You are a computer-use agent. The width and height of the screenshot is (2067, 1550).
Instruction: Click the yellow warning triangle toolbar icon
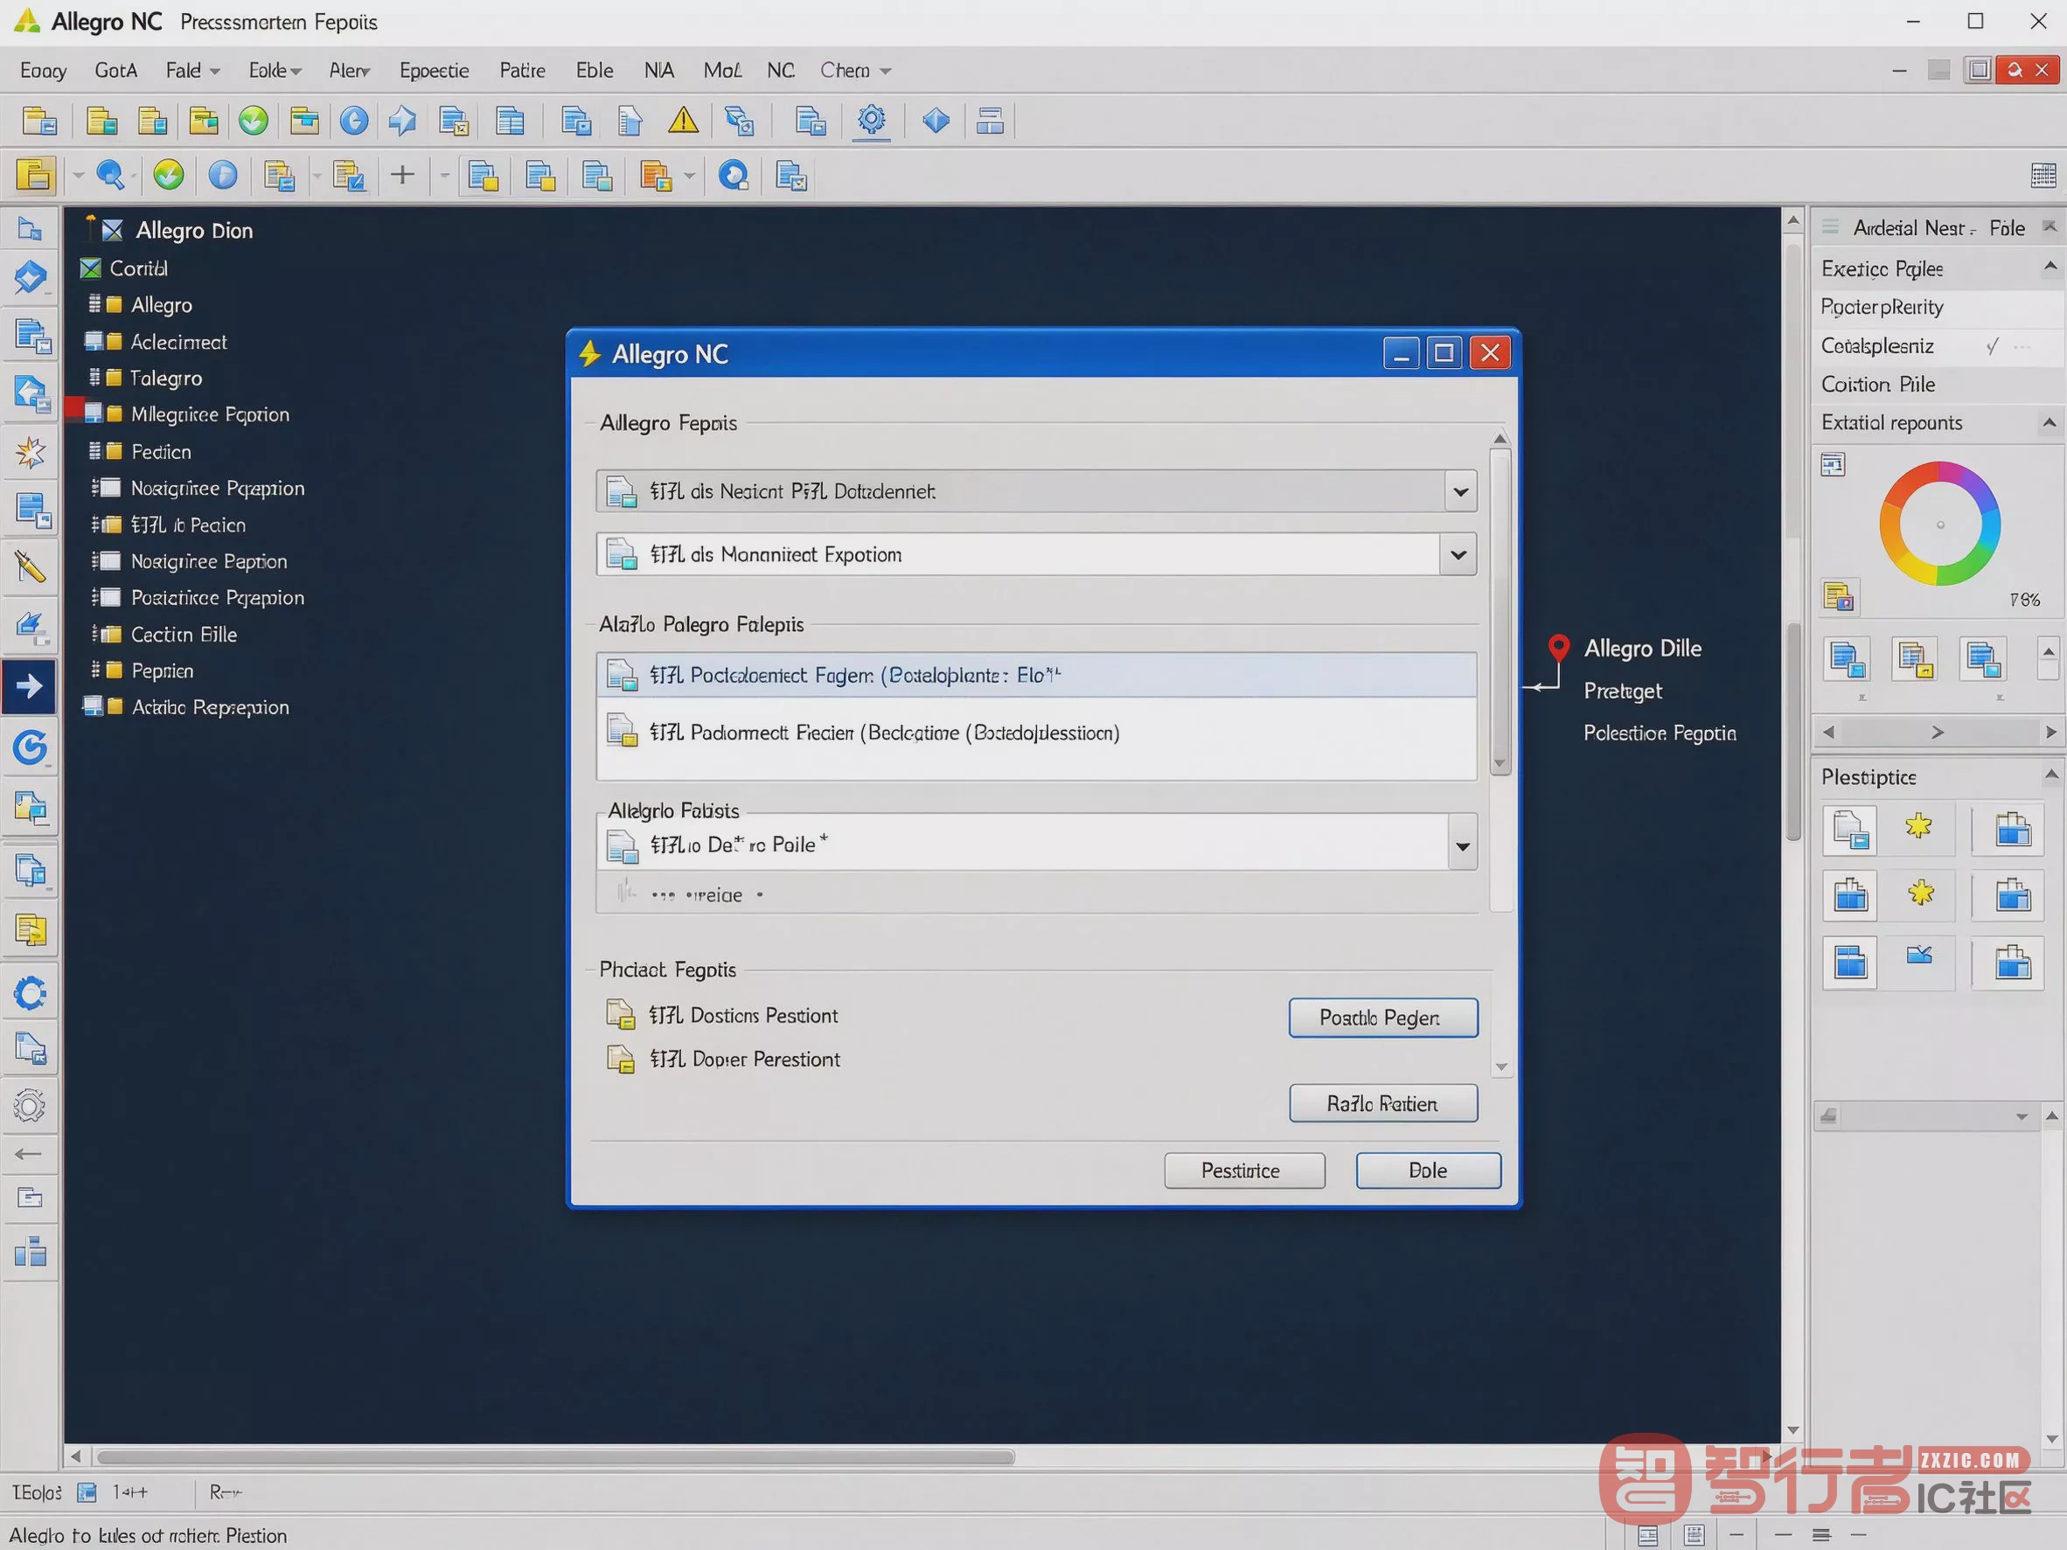(x=683, y=121)
